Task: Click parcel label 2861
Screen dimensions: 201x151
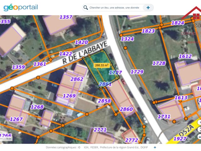Action: pyautogui.click(x=105, y=84)
